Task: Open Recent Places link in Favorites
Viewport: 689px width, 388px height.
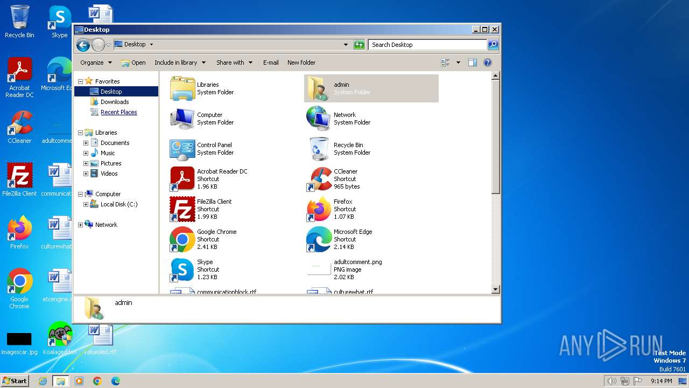Action: point(118,112)
